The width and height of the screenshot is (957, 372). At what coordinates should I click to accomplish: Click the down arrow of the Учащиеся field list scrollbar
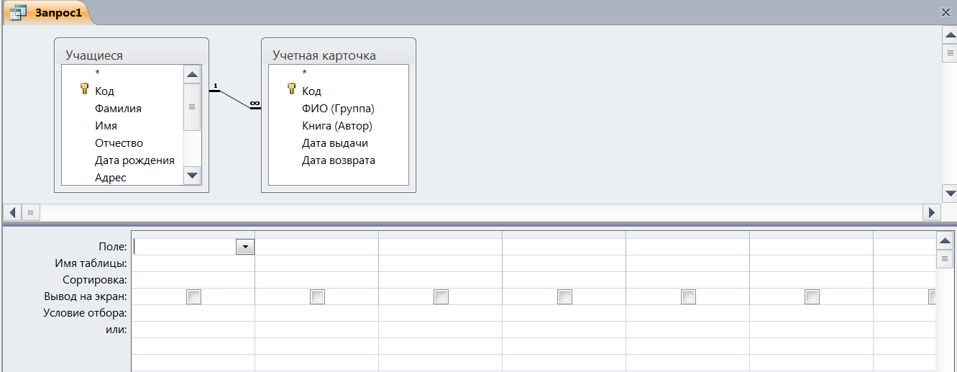[x=192, y=175]
